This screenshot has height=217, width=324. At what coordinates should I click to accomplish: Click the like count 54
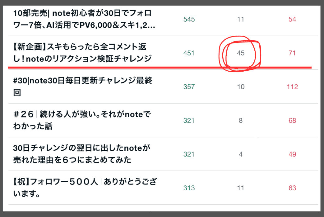pyautogui.click(x=292, y=19)
